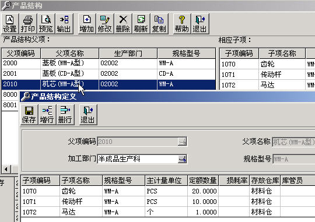Click 生产部门 column header
Viewport: 315px width, 222px height.
[x=128, y=54]
